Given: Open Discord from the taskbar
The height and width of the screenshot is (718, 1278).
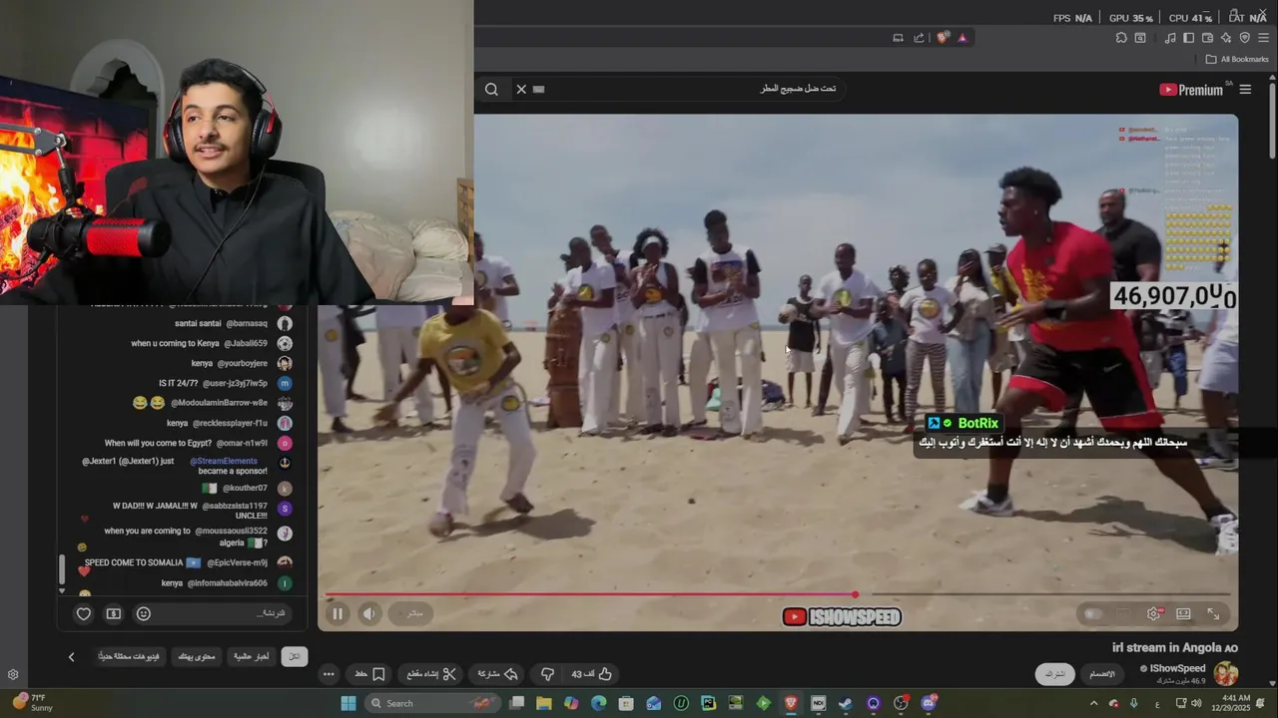Looking at the screenshot, I should (x=929, y=703).
